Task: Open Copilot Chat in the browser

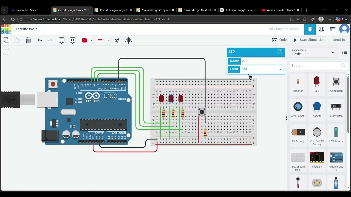Action: tap(342, 19)
